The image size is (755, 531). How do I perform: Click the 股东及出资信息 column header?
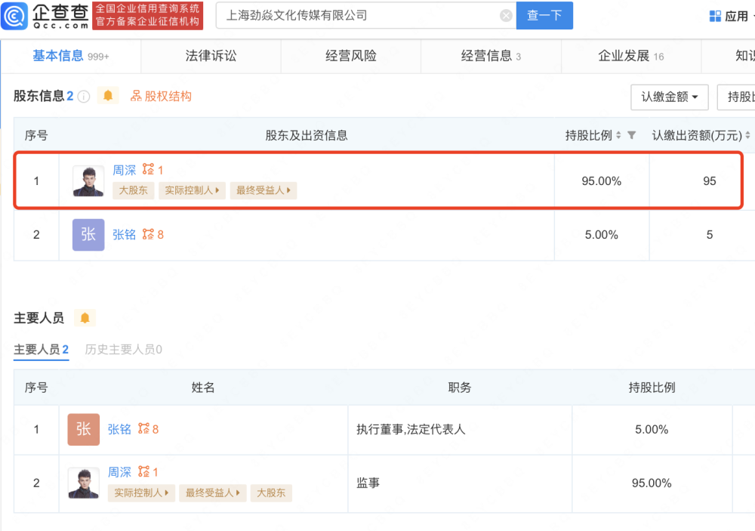coord(307,135)
